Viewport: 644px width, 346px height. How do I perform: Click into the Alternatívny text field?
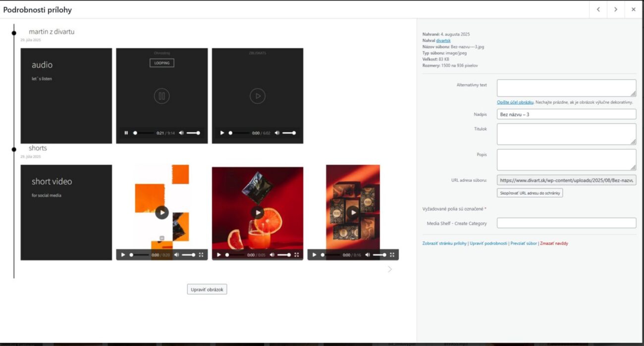(566, 88)
